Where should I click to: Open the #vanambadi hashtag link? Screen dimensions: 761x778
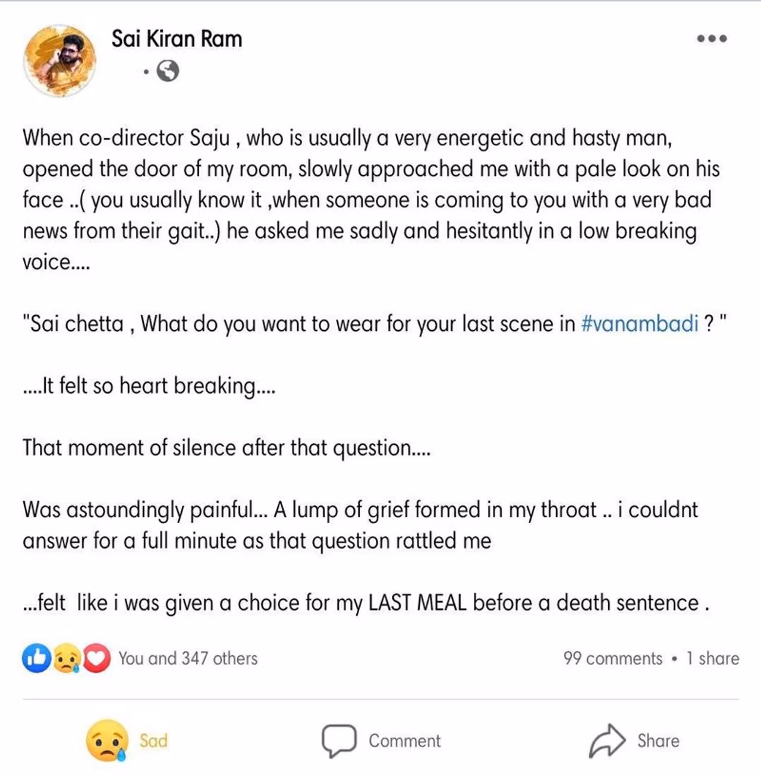click(x=639, y=324)
